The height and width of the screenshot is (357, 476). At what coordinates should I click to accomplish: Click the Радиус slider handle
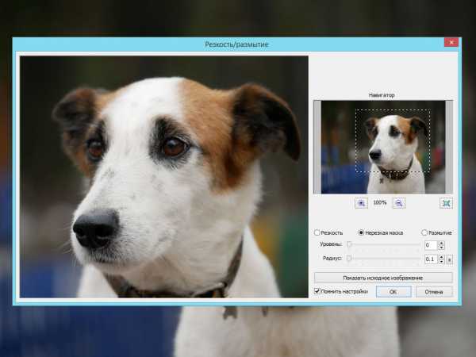click(349, 259)
